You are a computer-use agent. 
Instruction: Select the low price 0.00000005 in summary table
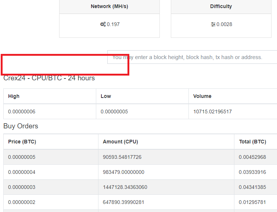tap(114, 112)
